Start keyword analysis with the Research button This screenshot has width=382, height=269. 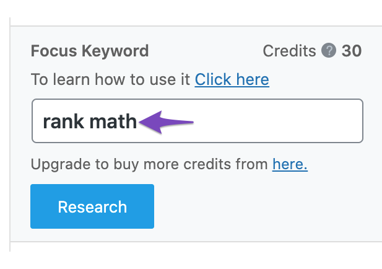tap(92, 206)
